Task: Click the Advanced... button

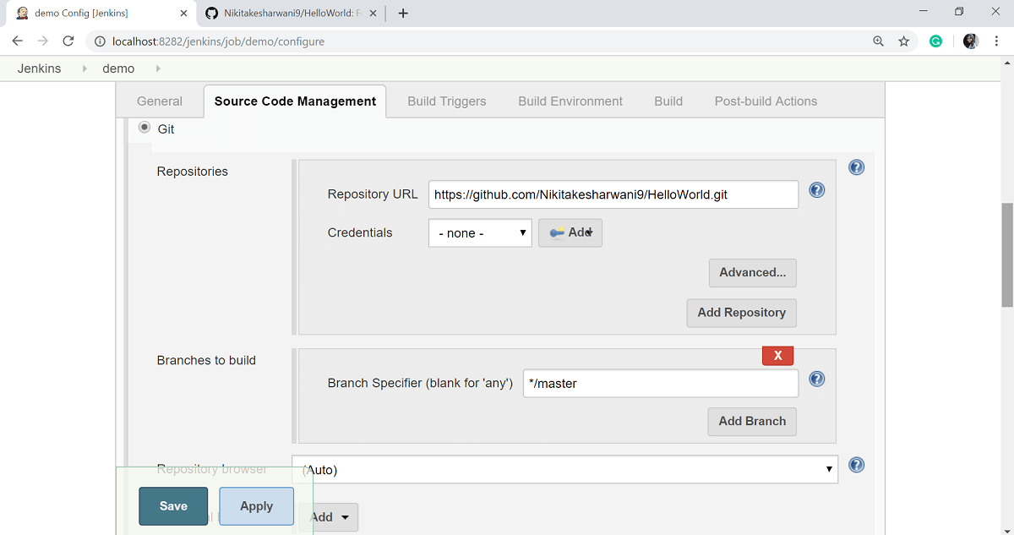Action: [x=753, y=273]
